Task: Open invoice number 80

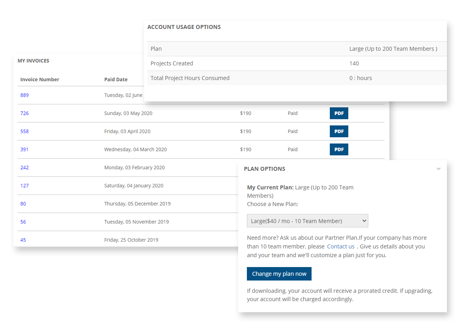Action: click(23, 204)
